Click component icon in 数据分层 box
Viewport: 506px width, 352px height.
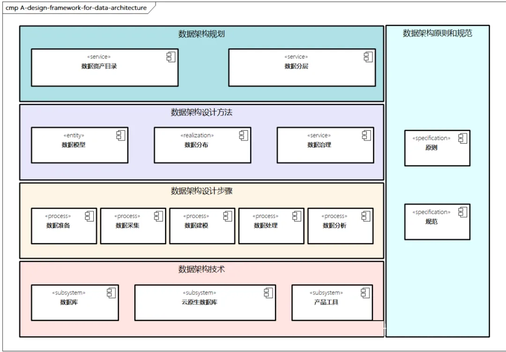tap(368, 57)
